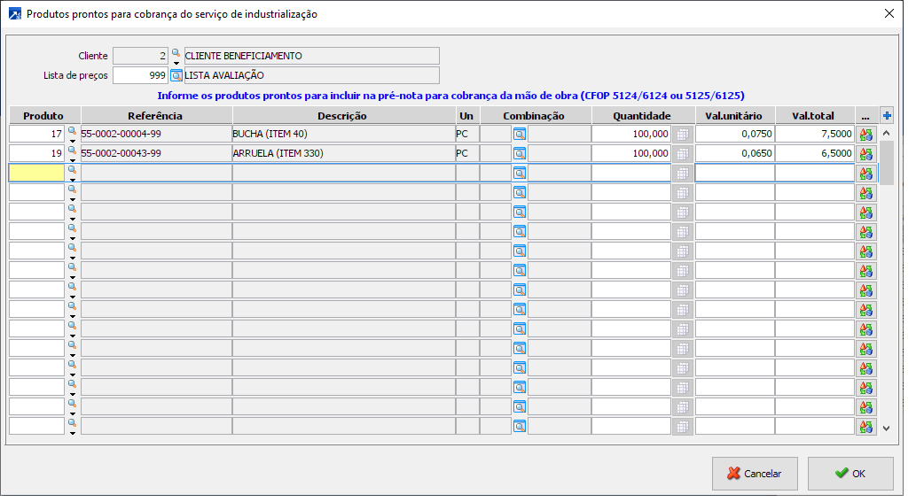The width and height of the screenshot is (916, 502).
Task: Open the Lista de preços lookup icon
Action: [x=176, y=76]
